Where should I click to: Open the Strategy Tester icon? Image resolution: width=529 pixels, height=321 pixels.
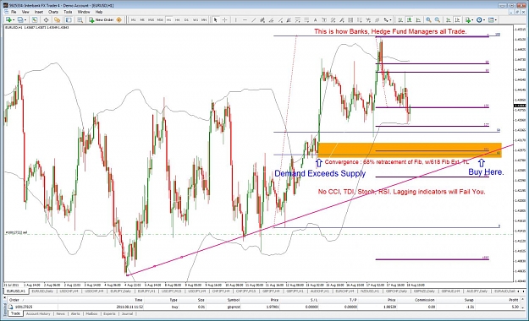pyautogui.click(x=80, y=20)
